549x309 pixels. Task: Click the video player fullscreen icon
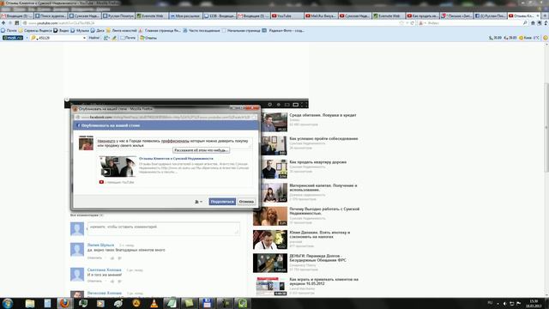(305, 105)
